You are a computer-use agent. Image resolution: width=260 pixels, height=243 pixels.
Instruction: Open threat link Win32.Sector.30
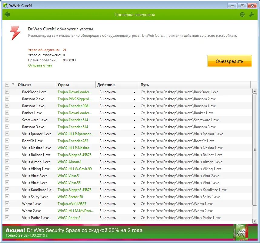[x=70, y=197]
